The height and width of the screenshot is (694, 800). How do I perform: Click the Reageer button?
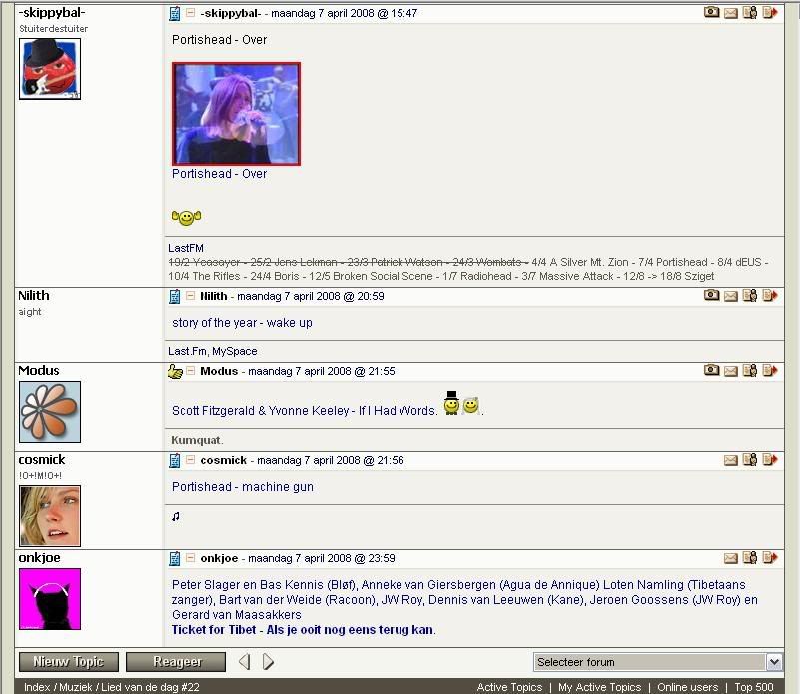point(176,662)
